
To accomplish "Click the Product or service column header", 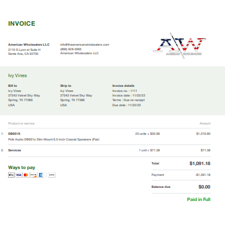I will tap(21, 123).
